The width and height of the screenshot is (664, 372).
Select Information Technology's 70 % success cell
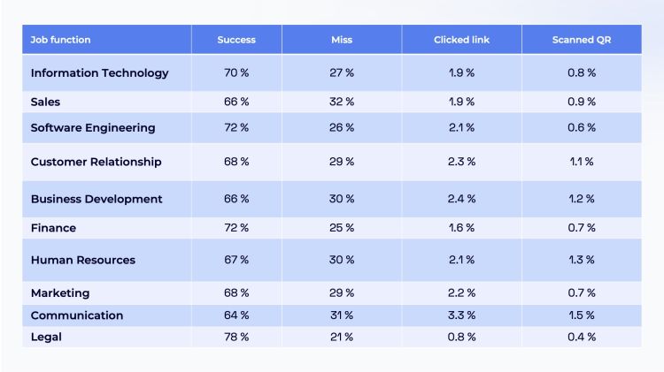pyautogui.click(x=236, y=72)
